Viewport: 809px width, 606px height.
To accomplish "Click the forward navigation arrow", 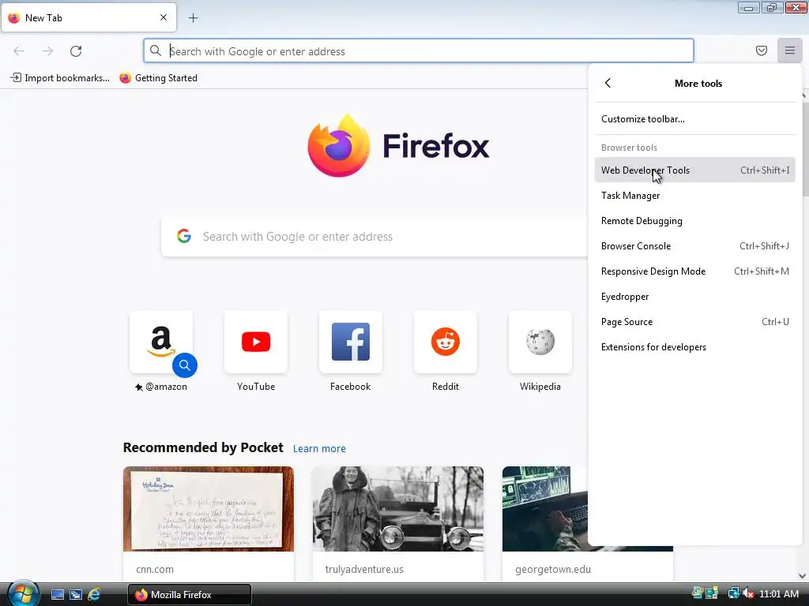I will (x=47, y=51).
